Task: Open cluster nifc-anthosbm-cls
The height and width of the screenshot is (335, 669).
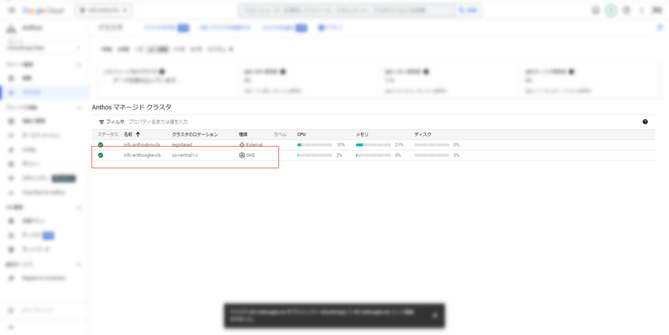Action: tap(142, 145)
